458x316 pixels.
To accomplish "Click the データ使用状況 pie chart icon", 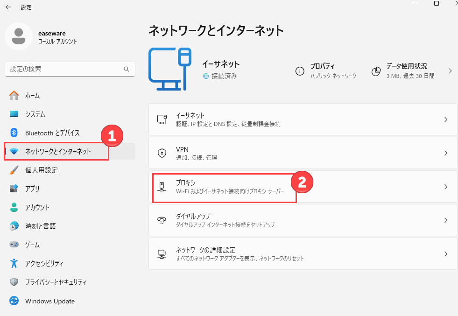I will 376,71.
